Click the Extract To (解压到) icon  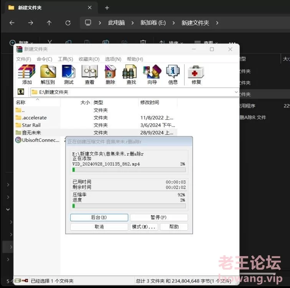coord(48,74)
